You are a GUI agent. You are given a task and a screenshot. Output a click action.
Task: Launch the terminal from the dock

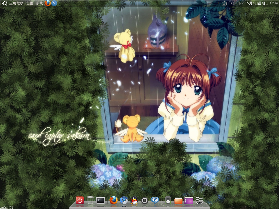pyautogui.click(x=101, y=201)
